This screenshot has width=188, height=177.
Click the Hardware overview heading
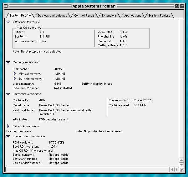coord(27,94)
